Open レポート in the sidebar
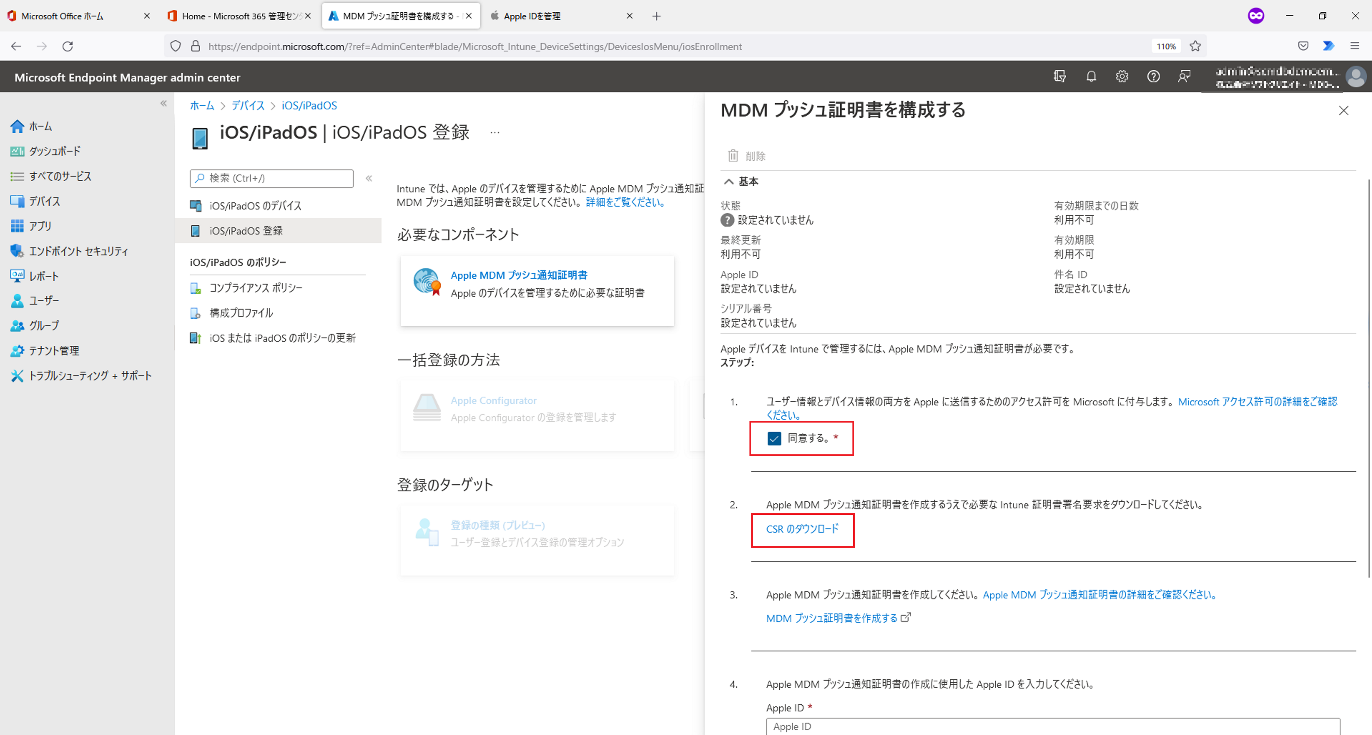Image resolution: width=1372 pixels, height=735 pixels. 35,276
